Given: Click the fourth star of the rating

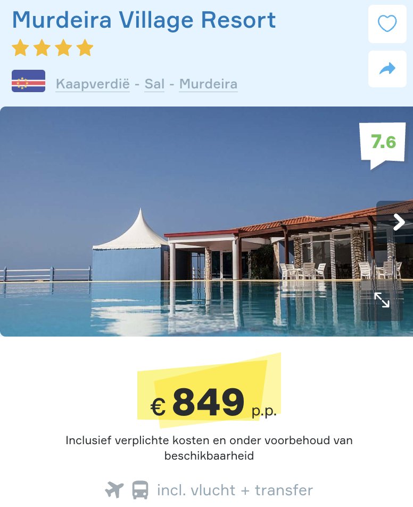Looking at the screenshot, I should pyautogui.click(x=84, y=47).
